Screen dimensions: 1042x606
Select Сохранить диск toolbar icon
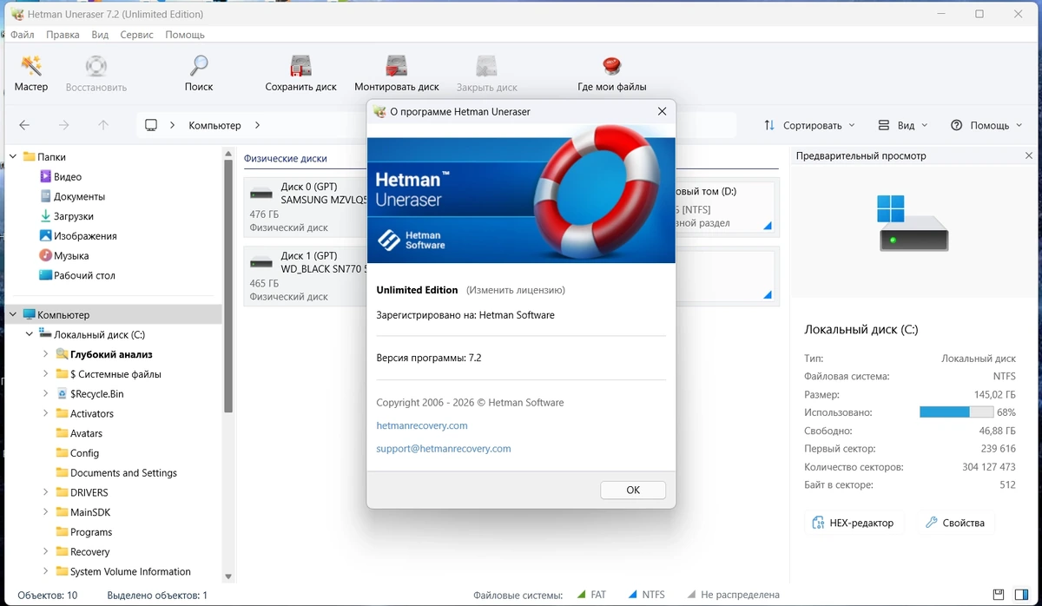[300, 66]
